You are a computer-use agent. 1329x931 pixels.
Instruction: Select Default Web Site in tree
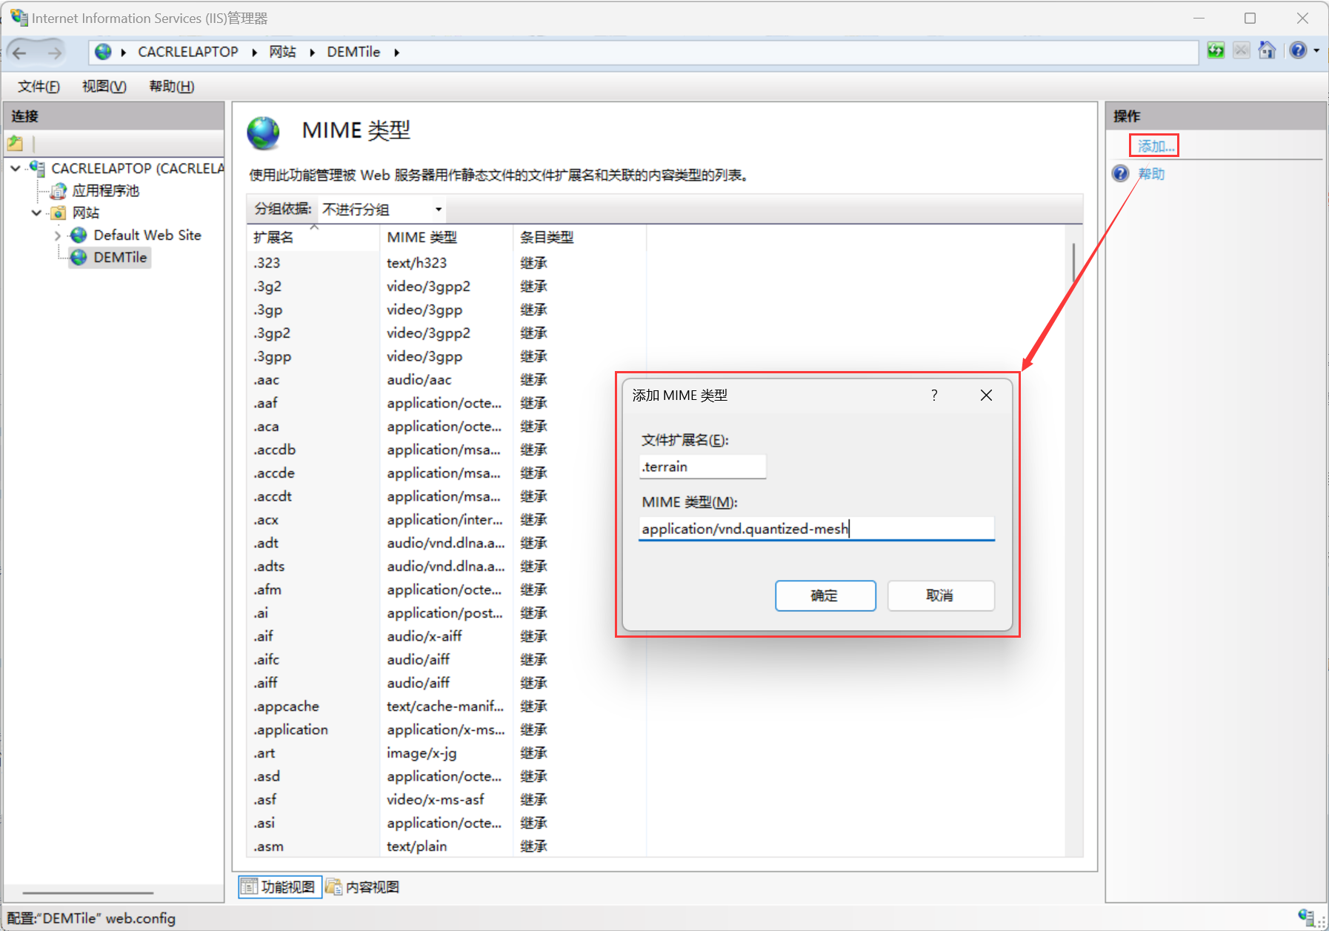[147, 236]
